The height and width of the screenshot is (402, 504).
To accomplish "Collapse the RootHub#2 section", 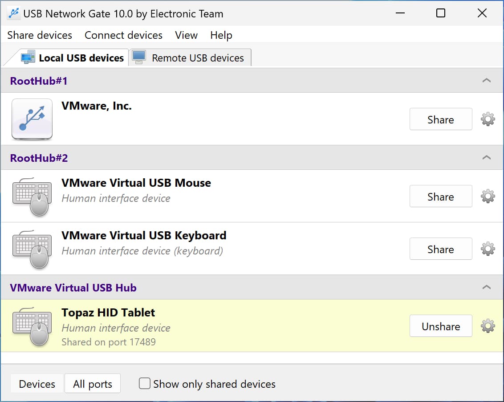I will [486, 158].
